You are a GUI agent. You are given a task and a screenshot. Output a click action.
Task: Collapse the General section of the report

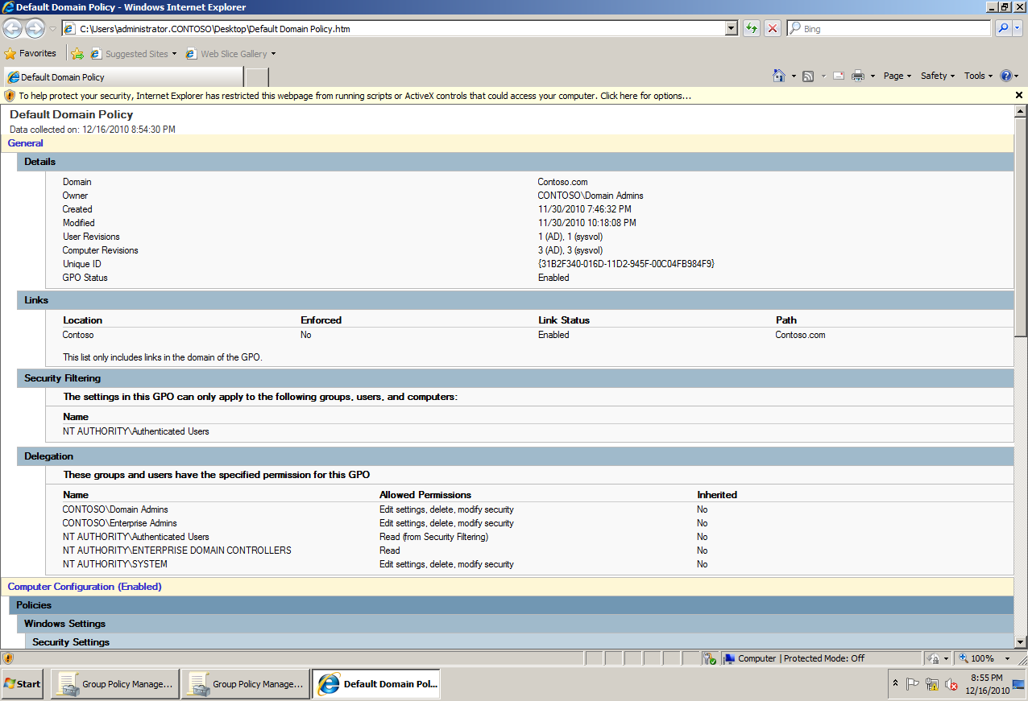coord(25,142)
